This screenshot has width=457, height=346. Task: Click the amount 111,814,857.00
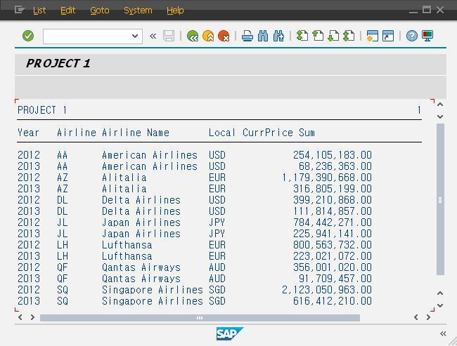point(333,211)
